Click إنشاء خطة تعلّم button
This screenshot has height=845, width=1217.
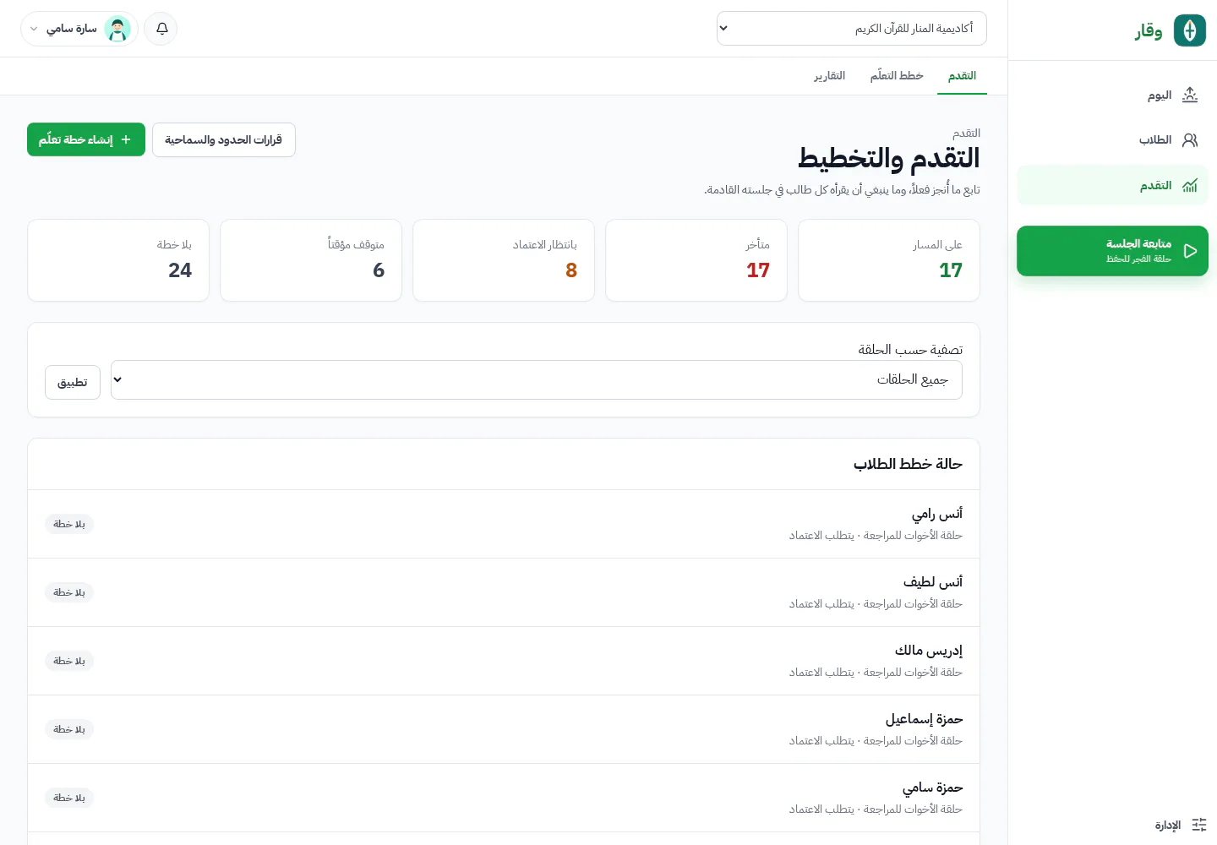pyautogui.click(x=86, y=139)
